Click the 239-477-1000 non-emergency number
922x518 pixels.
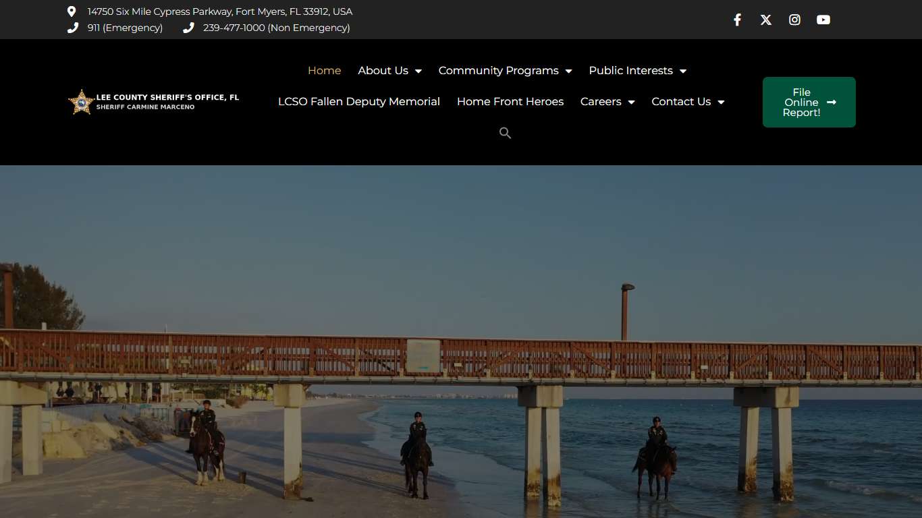click(277, 28)
